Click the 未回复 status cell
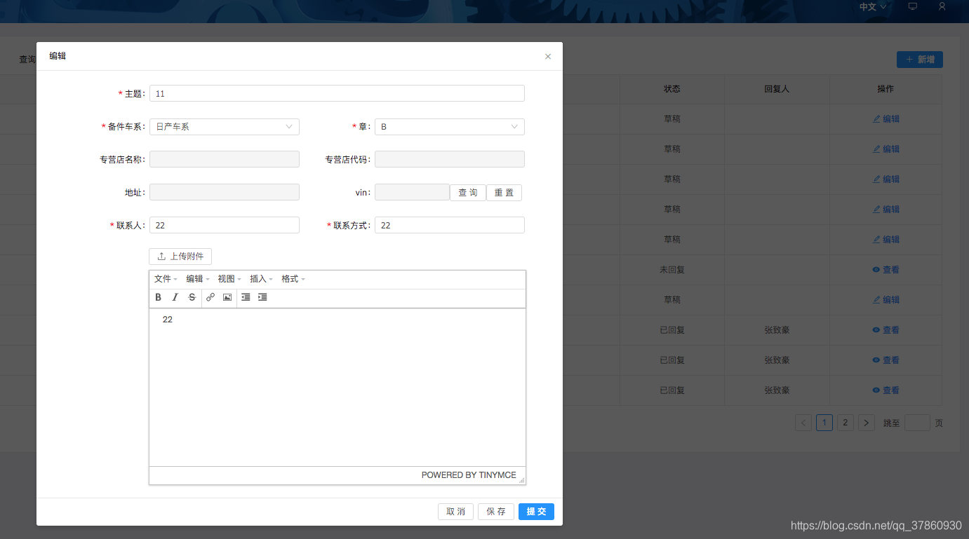969x539 pixels. pyautogui.click(x=672, y=270)
